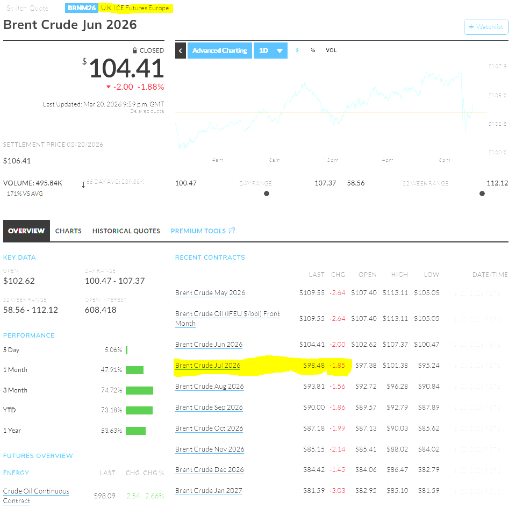Open the Crude Oil Continuous Contract link

pyautogui.click(x=35, y=496)
